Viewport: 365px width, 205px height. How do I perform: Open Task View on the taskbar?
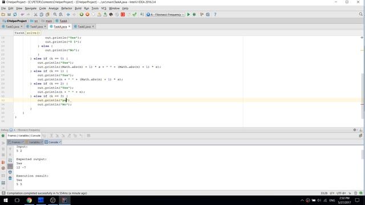[x=17, y=200]
